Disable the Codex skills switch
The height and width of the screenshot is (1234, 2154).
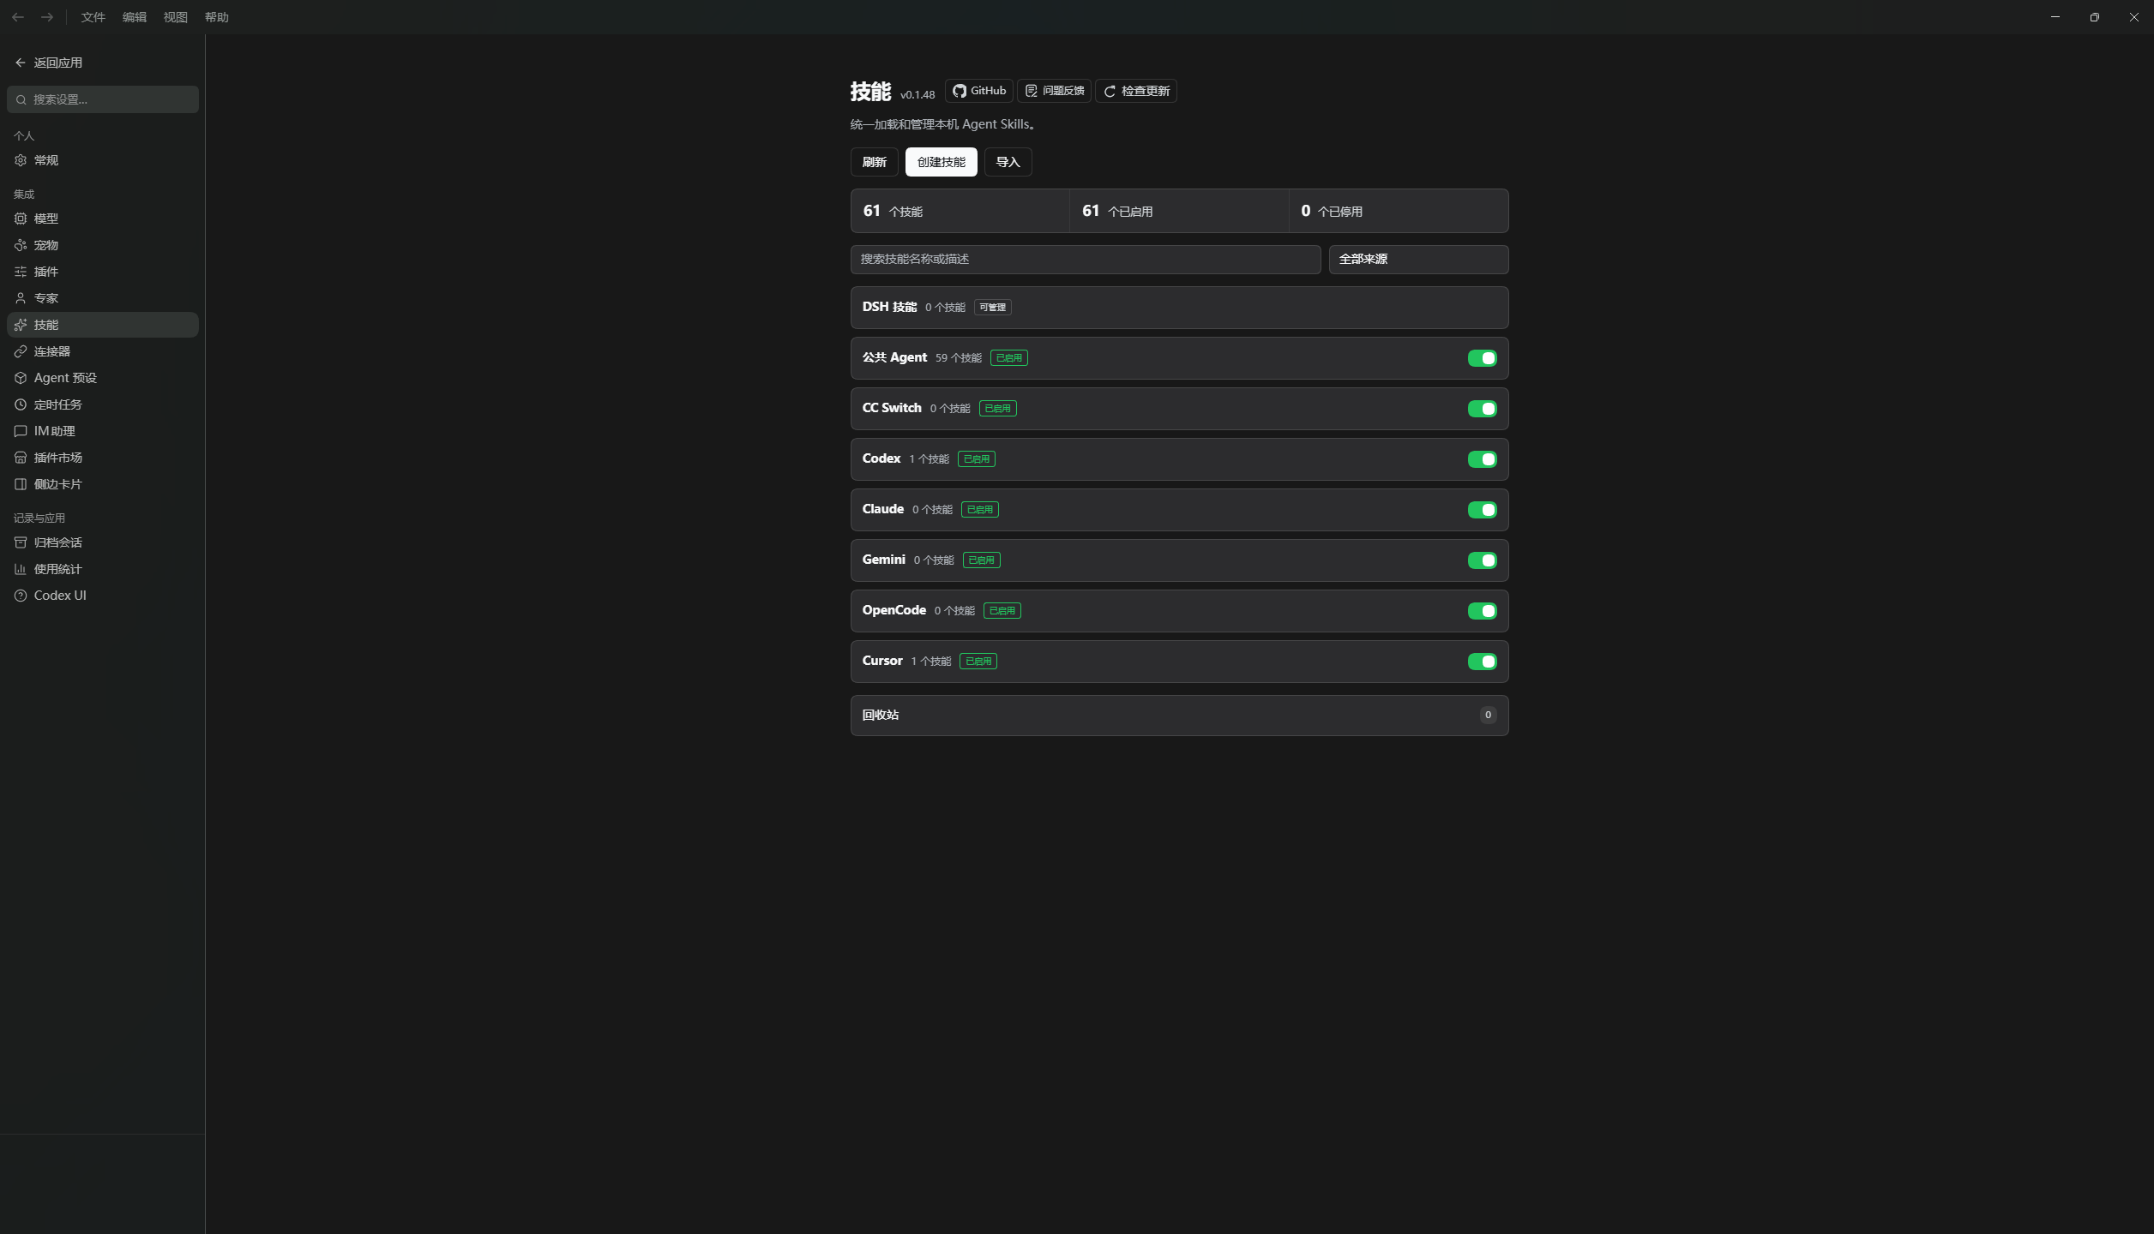coord(1482,459)
